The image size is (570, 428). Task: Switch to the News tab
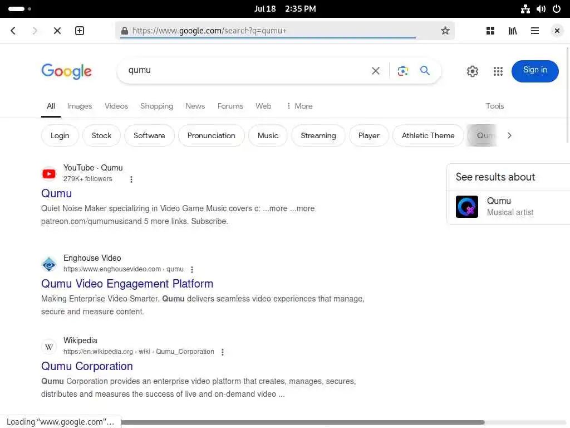195,106
